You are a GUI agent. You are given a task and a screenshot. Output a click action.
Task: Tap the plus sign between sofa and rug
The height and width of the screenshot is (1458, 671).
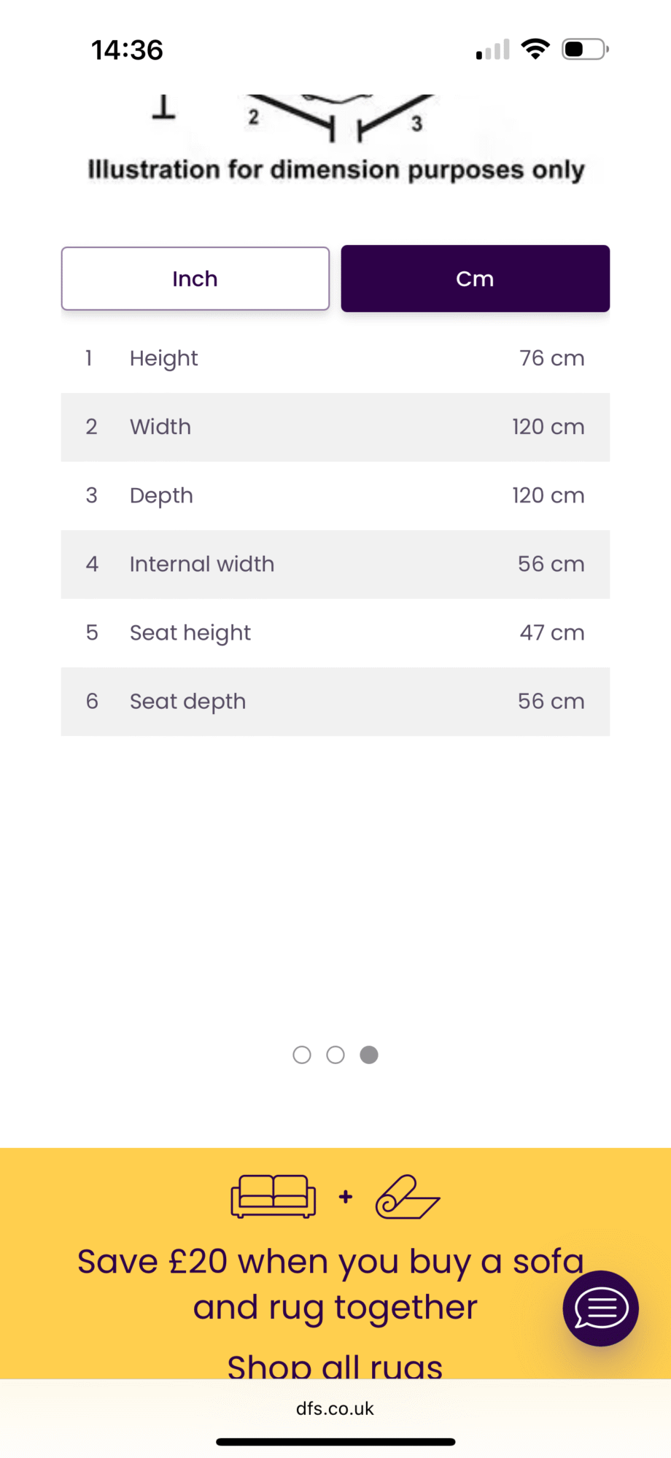pos(346,1197)
